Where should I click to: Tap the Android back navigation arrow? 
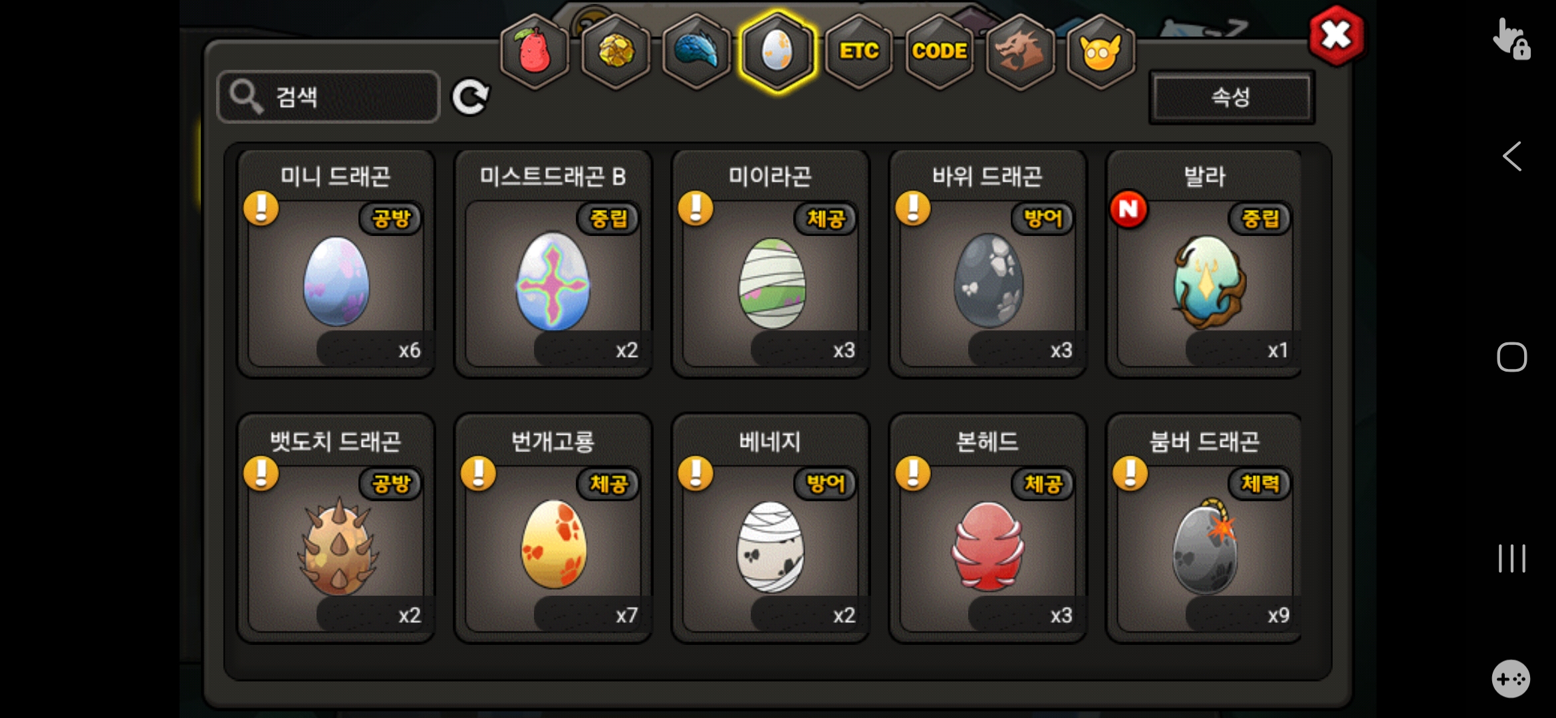(1511, 157)
